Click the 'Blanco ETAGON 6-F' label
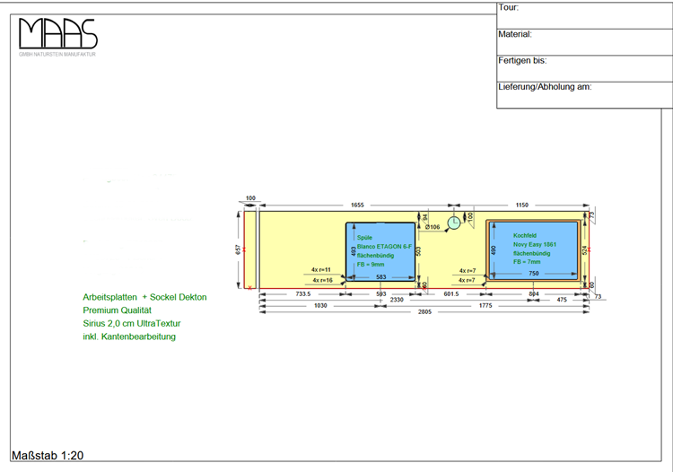673x472 pixels. [384, 246]
